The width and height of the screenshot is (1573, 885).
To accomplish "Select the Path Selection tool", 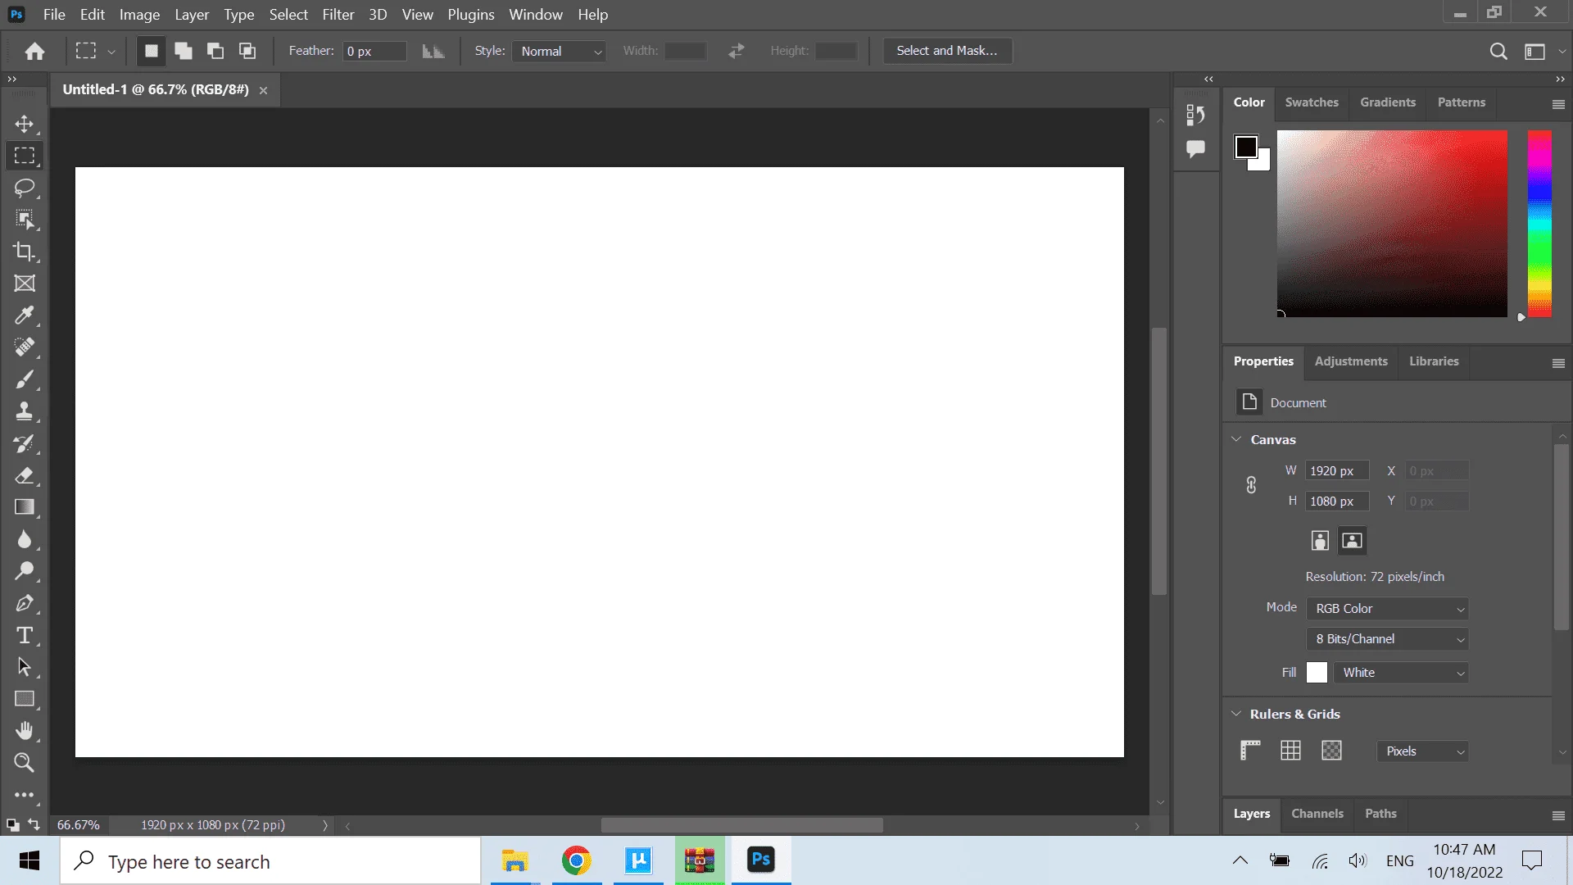I will 25,667.
